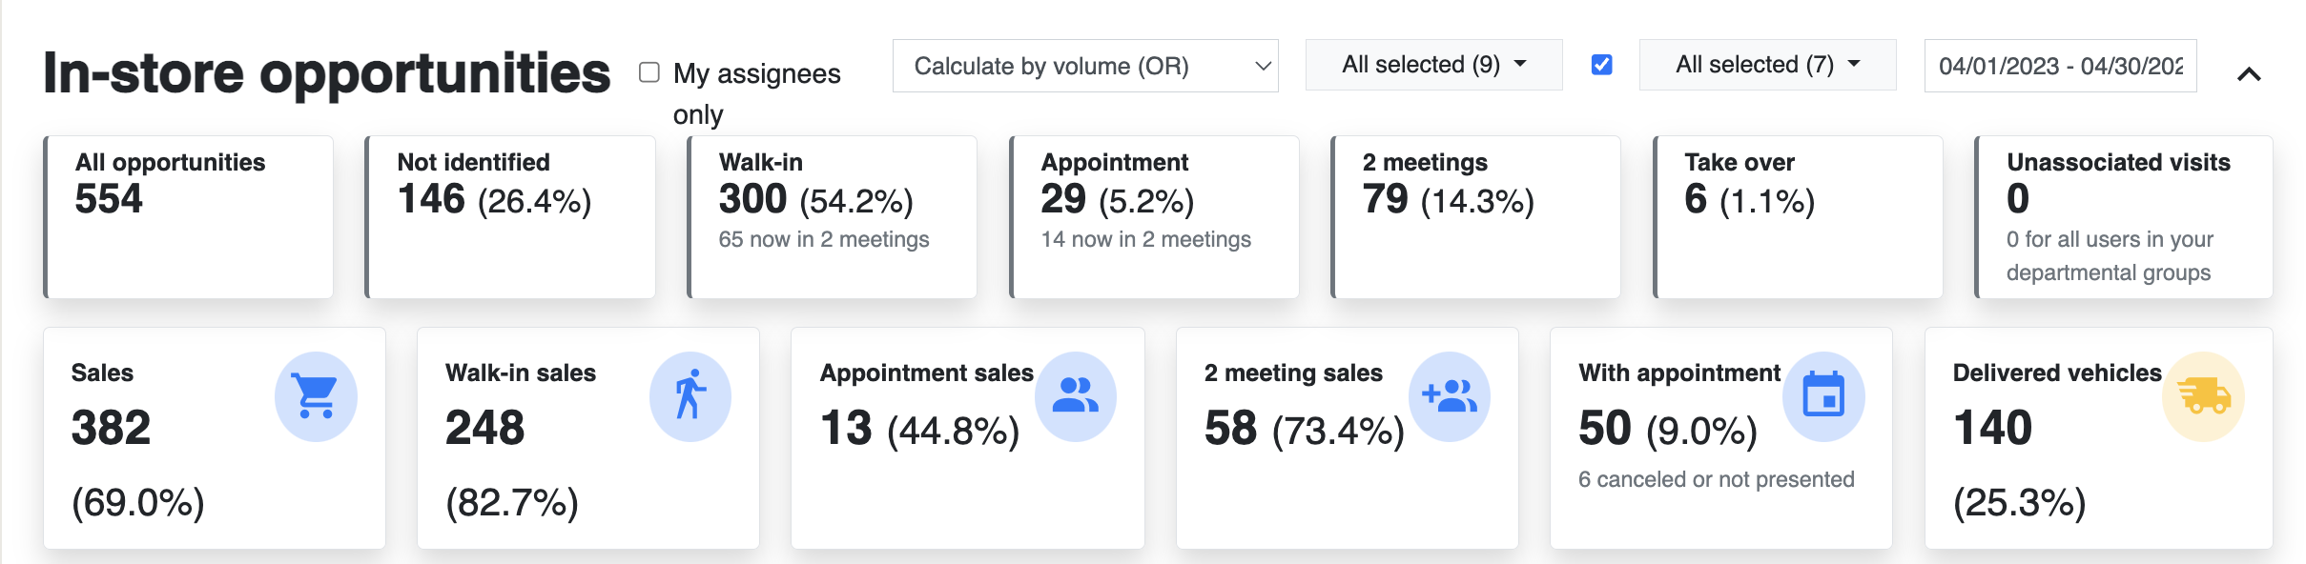The height and width of the screenshot is (564, 2306).
Task: Click the Appointment sales value 13 (44.8%)
Action: coord(920,429)
